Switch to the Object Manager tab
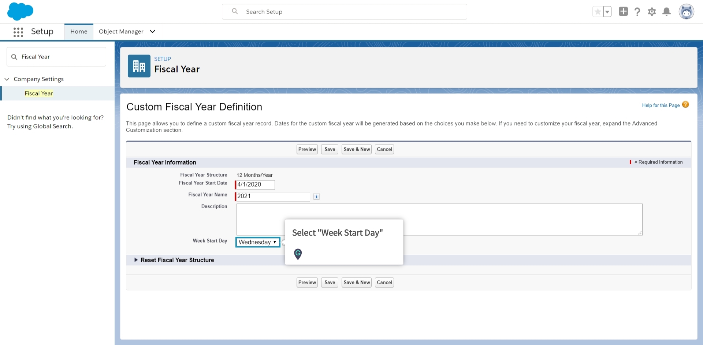Viewport: 703px width, 345px height. 121,31
